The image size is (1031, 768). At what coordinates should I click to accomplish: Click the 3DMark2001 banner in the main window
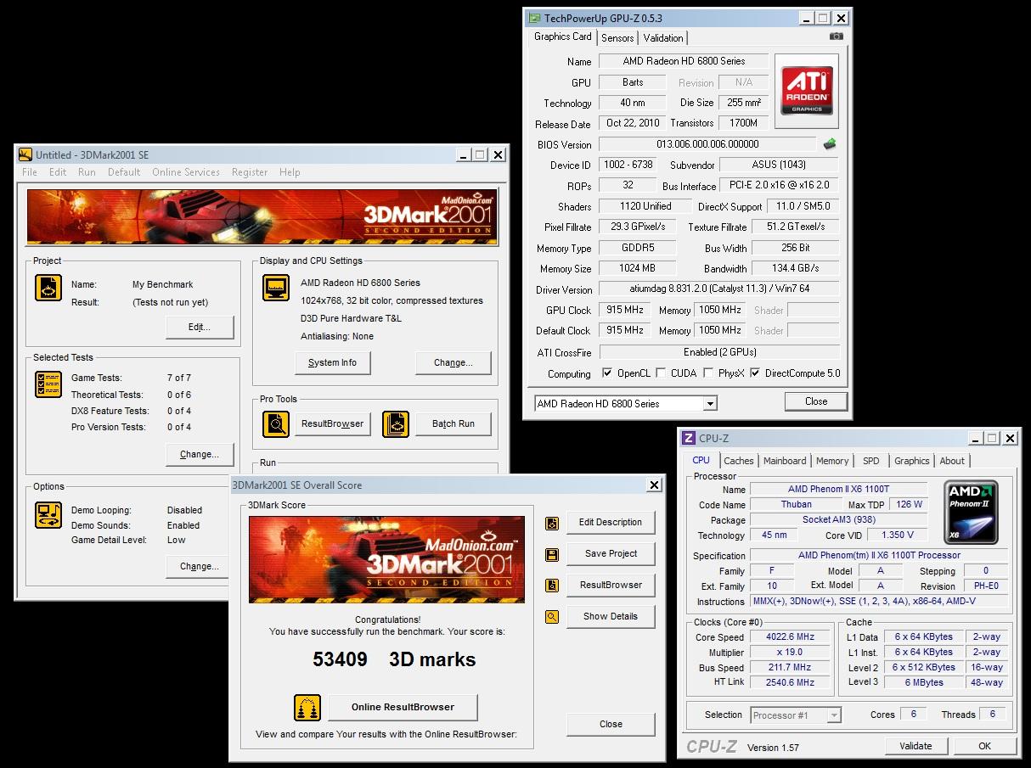point(262,217)
